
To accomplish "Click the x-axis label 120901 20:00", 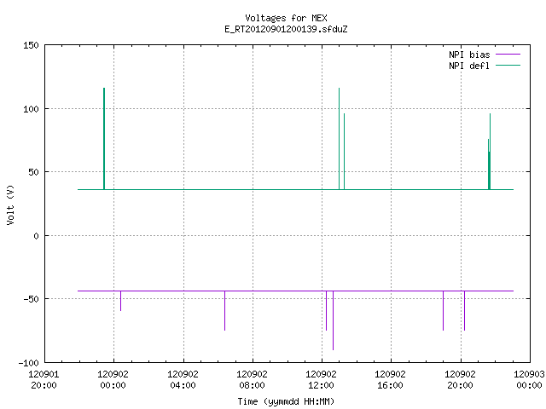I will (x=44, y=379).
